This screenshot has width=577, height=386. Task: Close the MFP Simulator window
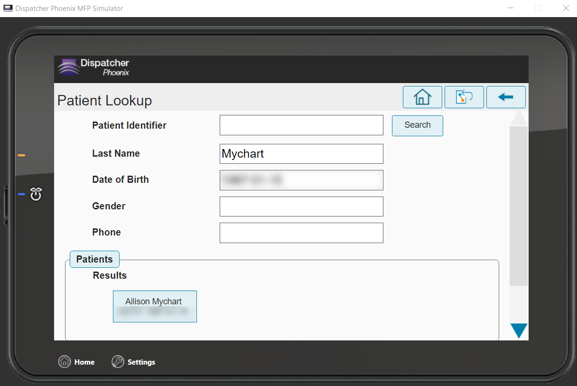[566, 8]
